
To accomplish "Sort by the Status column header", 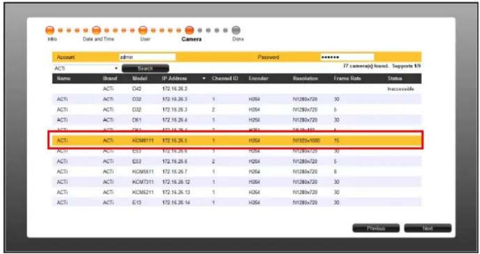I will 394,78.
